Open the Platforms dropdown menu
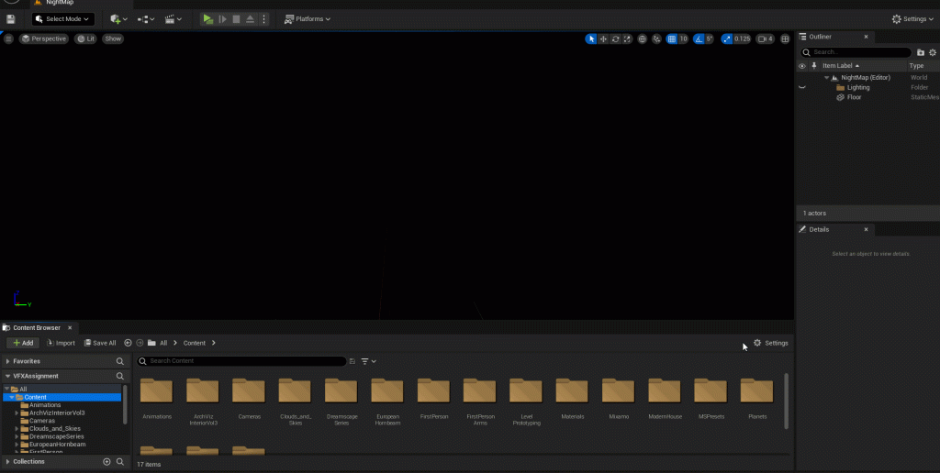The width and height of the screenshot is (940, 473). point(307,19)
